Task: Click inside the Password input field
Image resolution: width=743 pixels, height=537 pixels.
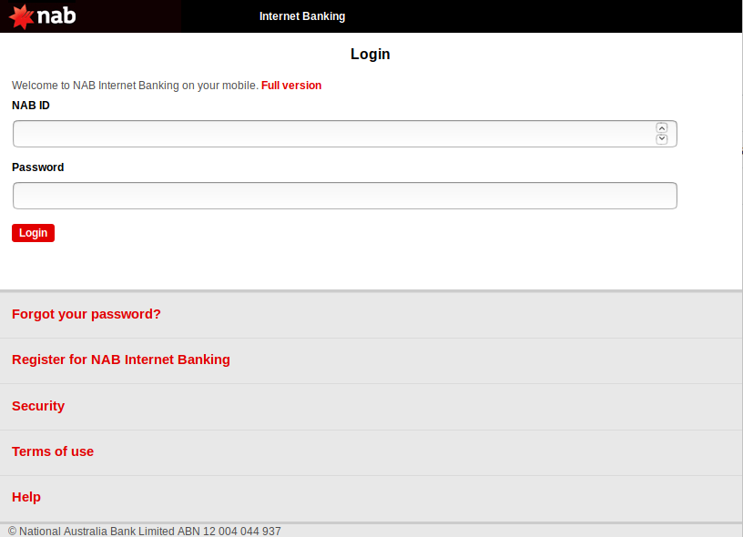Action: click(344, 195)
